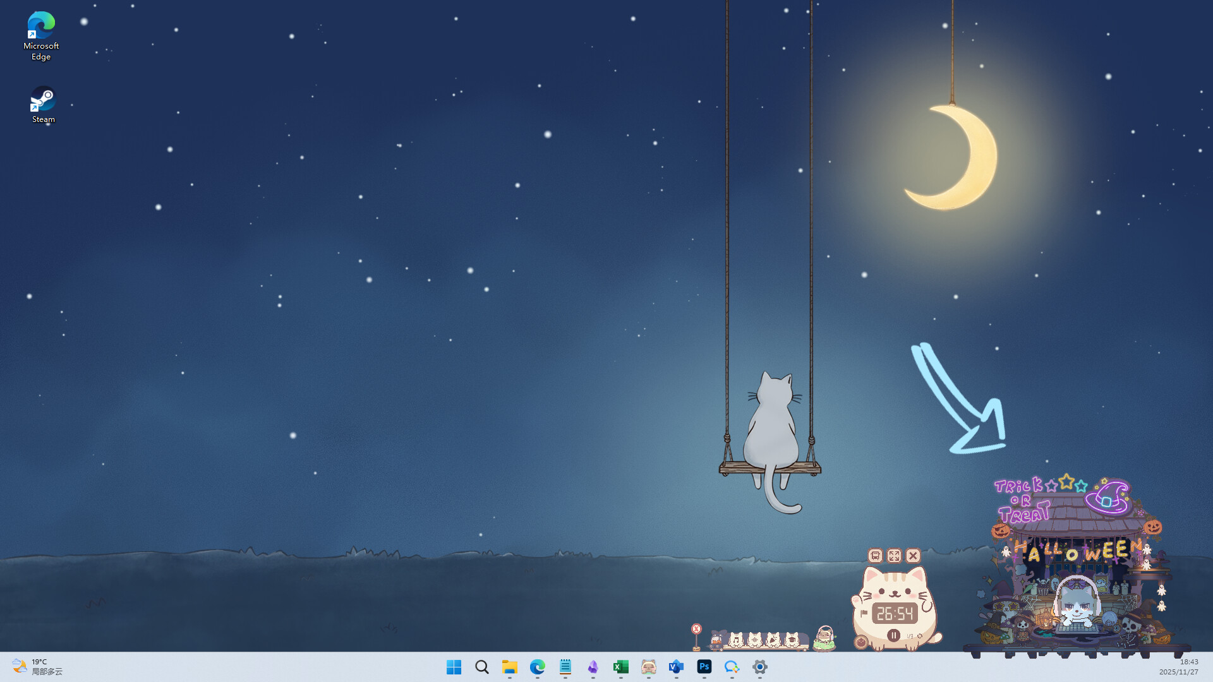
Task: Open Obsidian from the taskbar
Action: (593, 667)
